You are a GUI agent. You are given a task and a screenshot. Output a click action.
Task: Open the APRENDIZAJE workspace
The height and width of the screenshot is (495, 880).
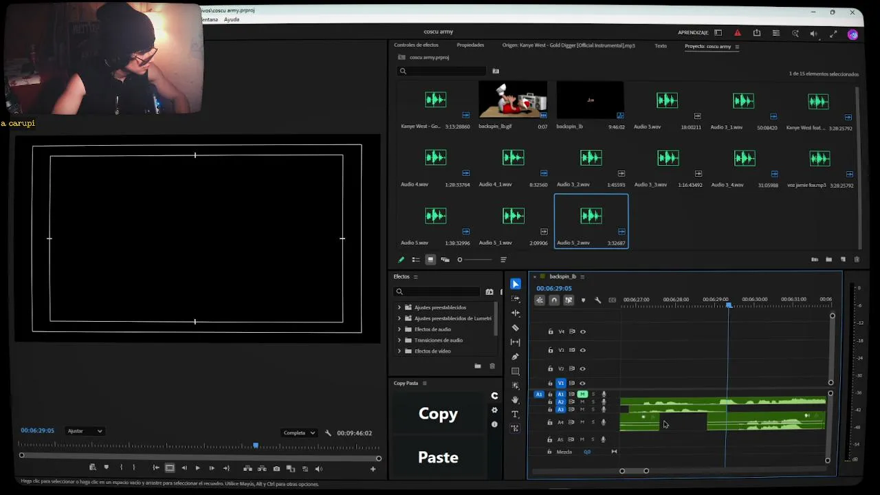coord(693,33)
